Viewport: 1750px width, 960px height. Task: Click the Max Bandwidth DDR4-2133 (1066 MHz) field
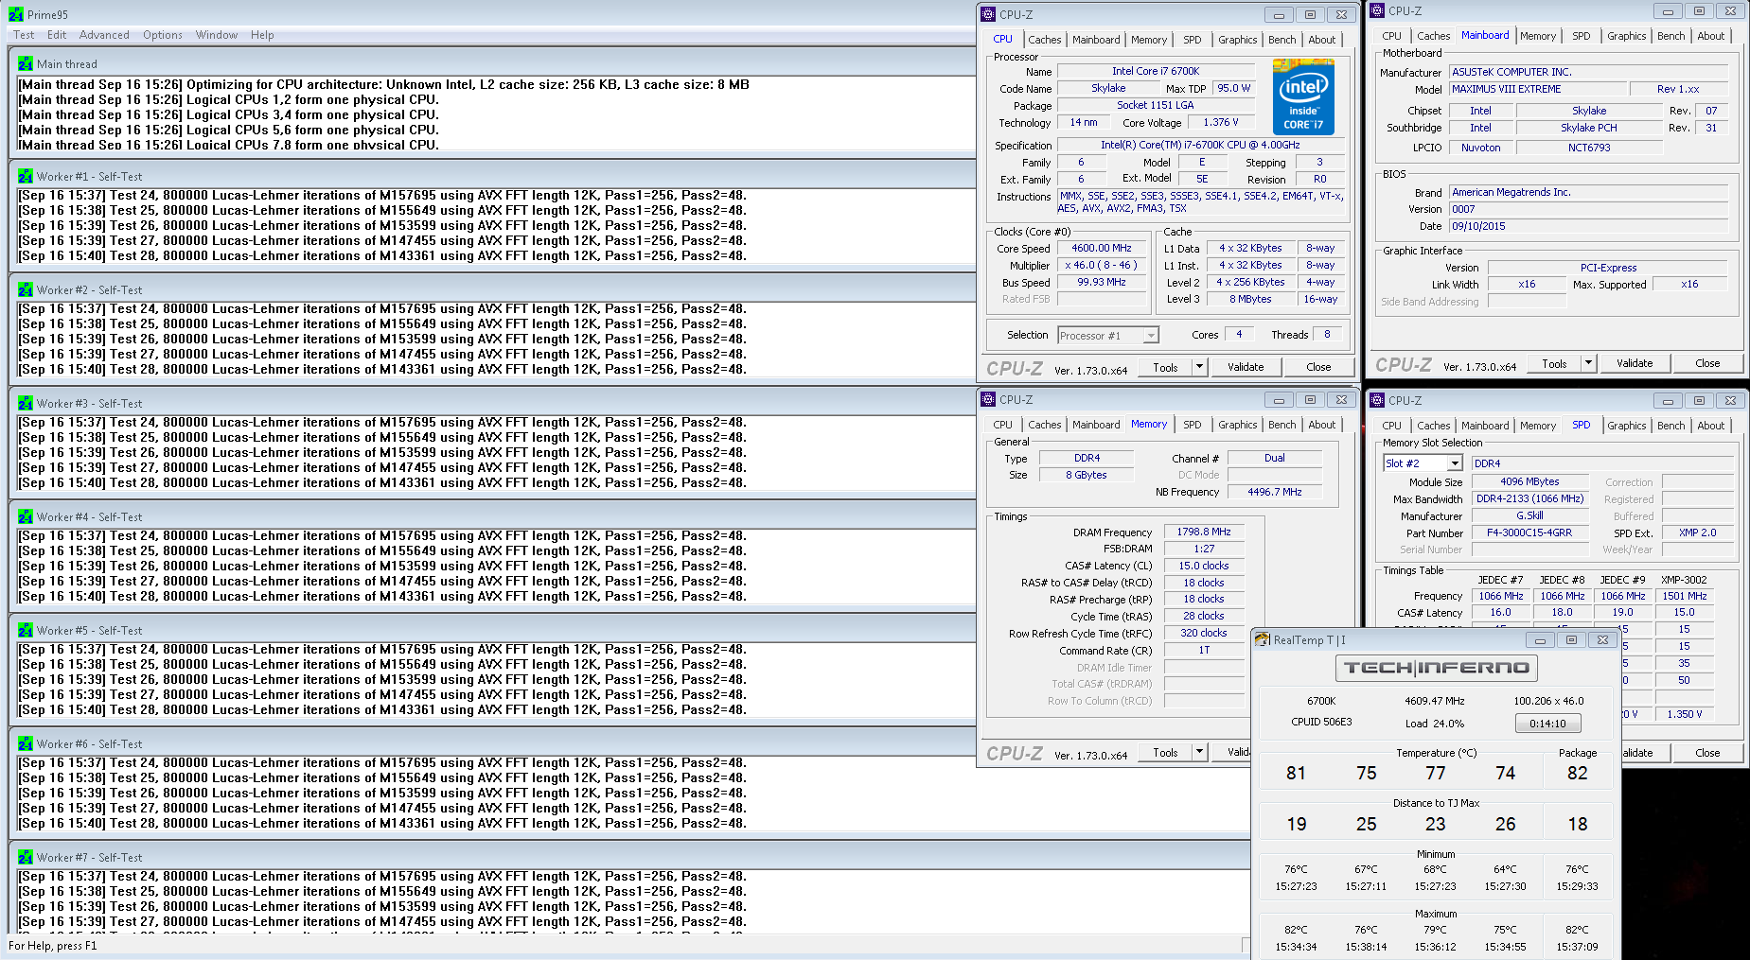pyautogui.click(x=1529, y=498)
